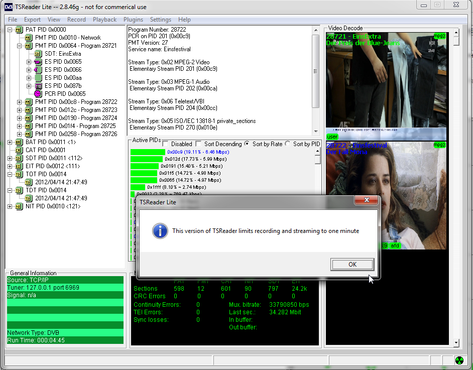Screen dimensions: 473x370
Task: Click the DVB application icon in title bar
Action: tap(9, 7)
